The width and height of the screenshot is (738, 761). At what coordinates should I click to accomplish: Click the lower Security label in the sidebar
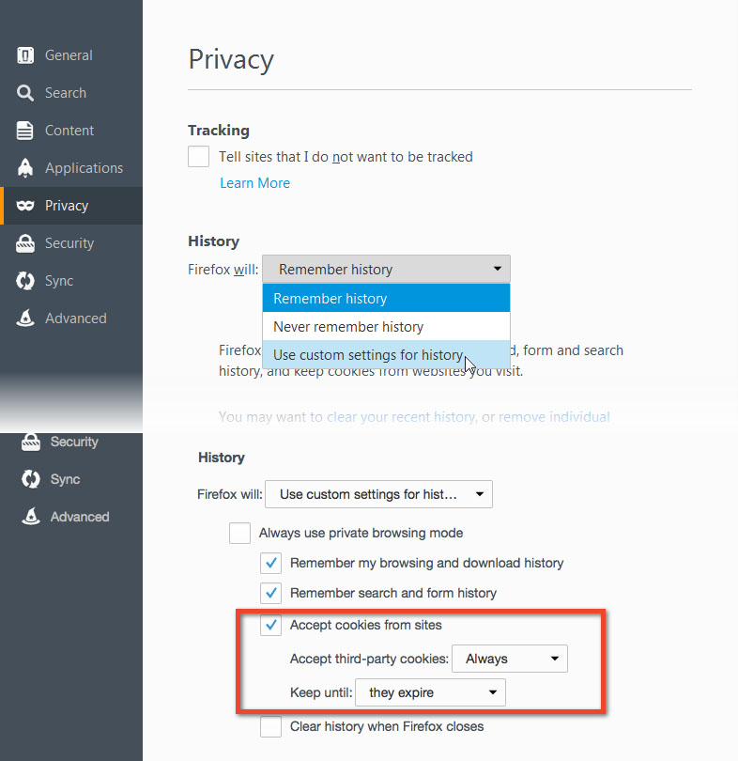click(74, 442)
